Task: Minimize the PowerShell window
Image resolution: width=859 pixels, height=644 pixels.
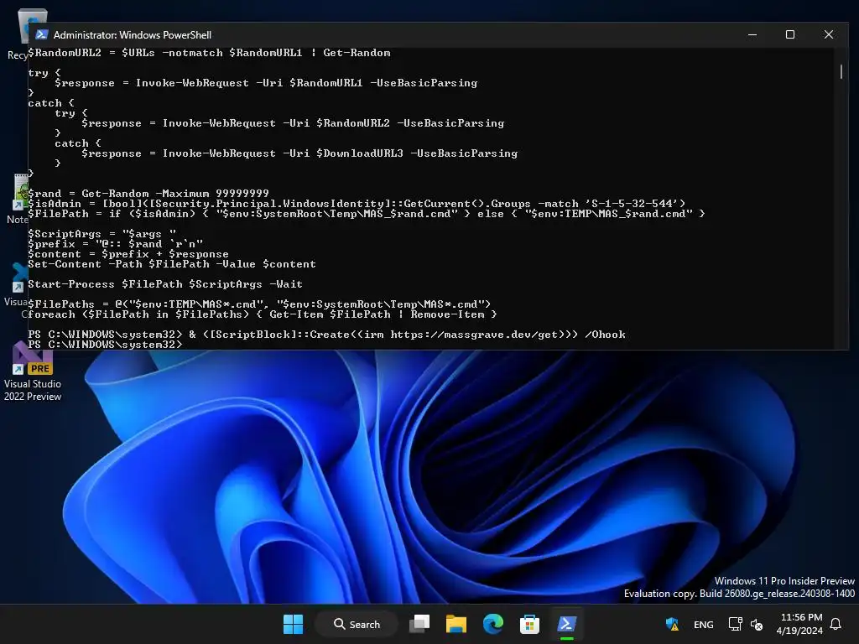Action: coord(752,34)
